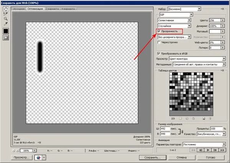230x163 pixels.
Task: Click the Сохранить... button
Action: (153, 157)
